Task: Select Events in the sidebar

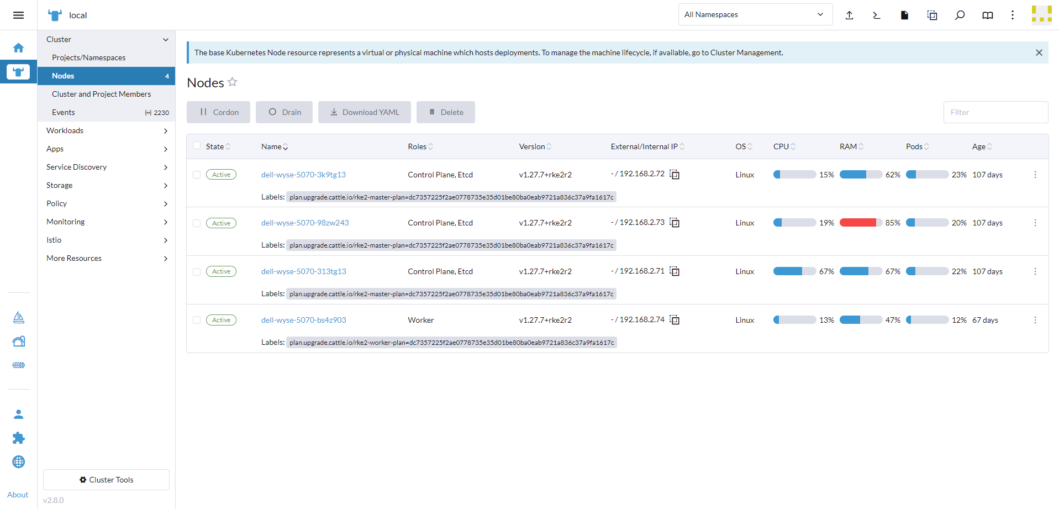Action: pos(64,112)
